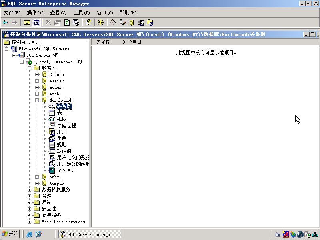Expand the 数据转换服务 folder
Screen dimensions: 320x240
(29, 190)
